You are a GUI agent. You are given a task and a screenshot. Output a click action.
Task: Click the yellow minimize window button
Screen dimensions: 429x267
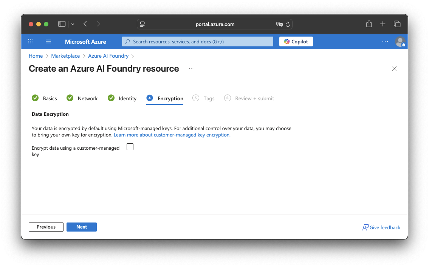point(39,24)
